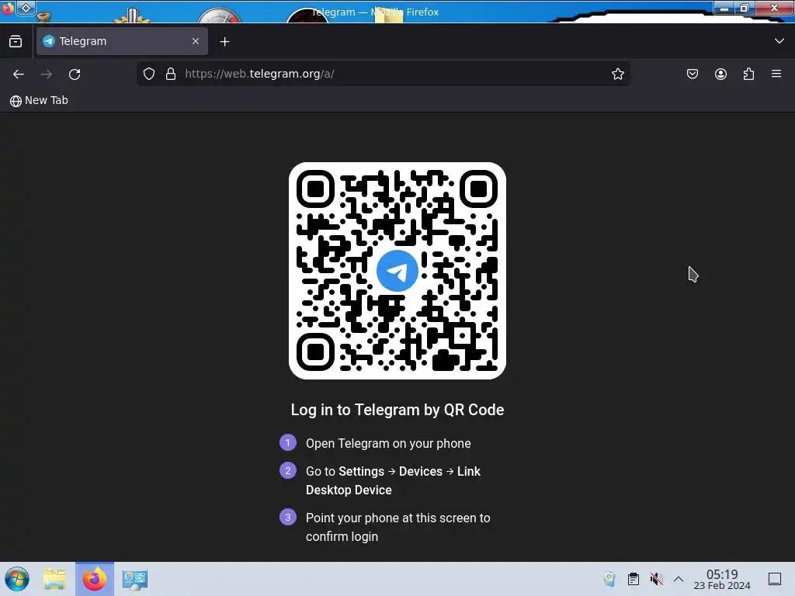Open the Firefox account icon

point(720,74)
